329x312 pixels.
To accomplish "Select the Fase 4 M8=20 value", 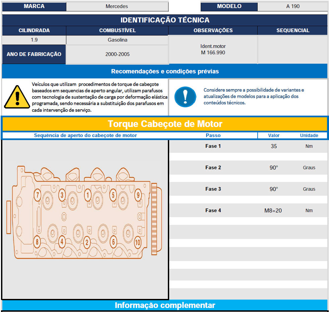I will (273, 210).
